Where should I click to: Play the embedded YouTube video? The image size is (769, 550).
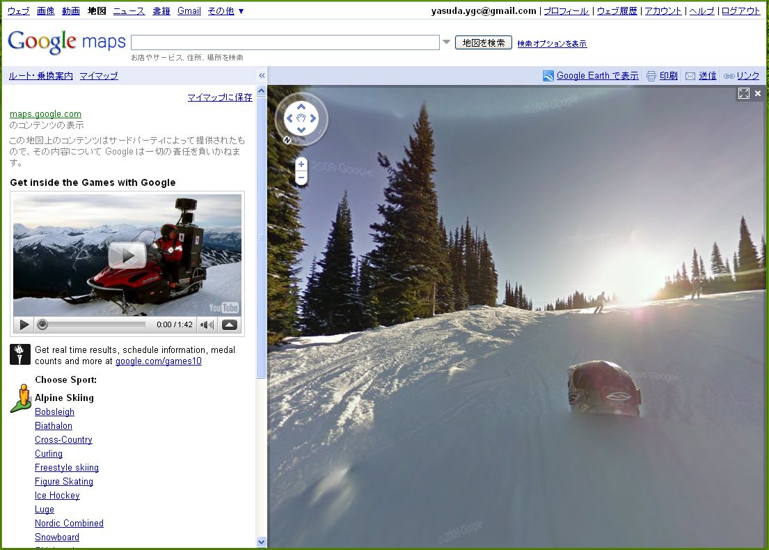127,256
